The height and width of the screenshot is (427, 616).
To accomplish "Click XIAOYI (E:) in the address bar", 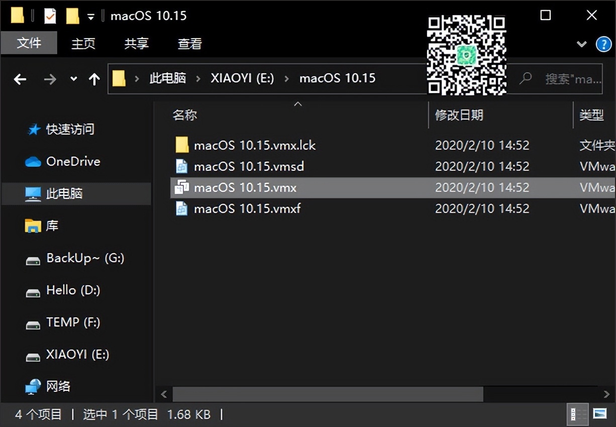I will click(242, 78).
